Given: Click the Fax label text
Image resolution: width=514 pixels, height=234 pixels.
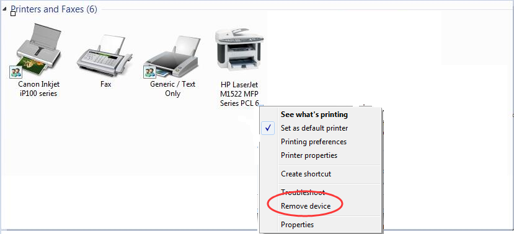Looking at the screenshot, I should click(x=105, y=84).
